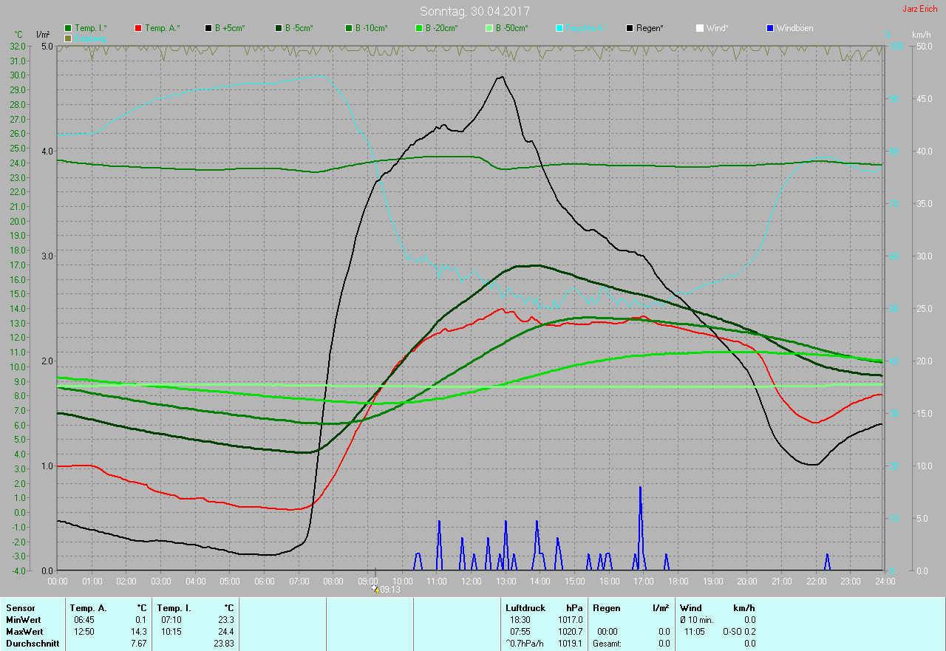The width and height of the screenshot is (946, 651).
Task: Click the 'Luftdruck' column header
Action: pyautogui.click(x=525, y=607)
